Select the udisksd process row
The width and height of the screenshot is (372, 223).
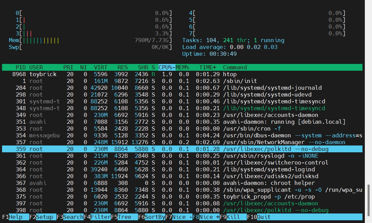point(182,176)
